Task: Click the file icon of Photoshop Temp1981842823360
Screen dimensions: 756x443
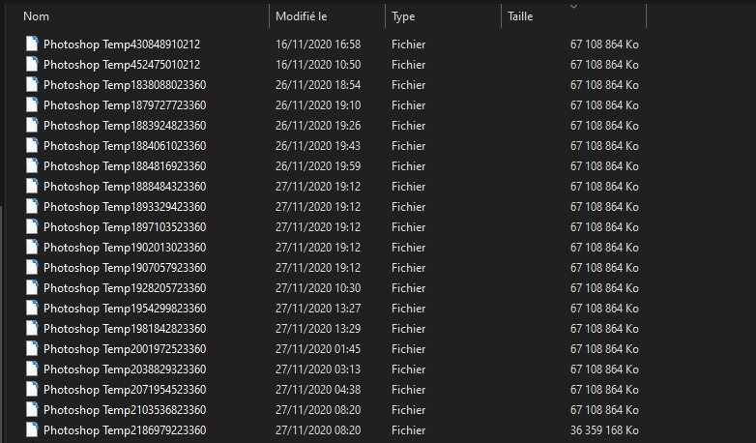Action: point(32,328)
